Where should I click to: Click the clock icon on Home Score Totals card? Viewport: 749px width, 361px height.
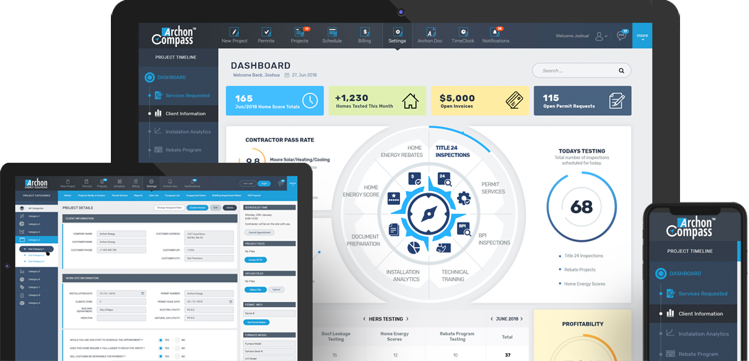310,101
